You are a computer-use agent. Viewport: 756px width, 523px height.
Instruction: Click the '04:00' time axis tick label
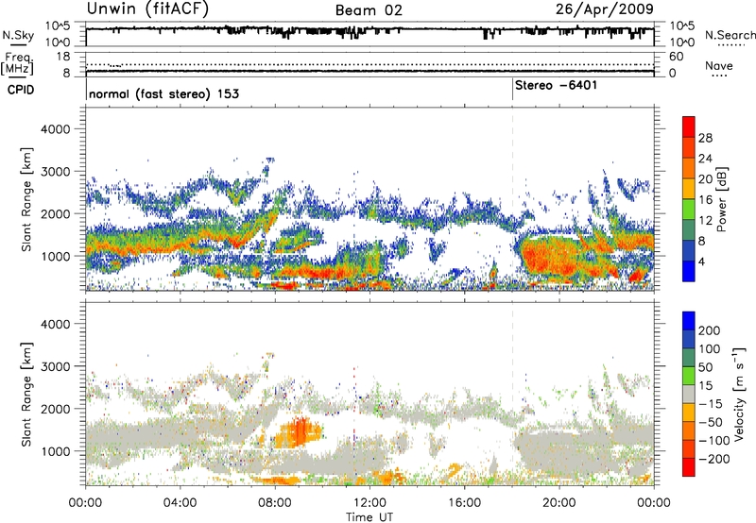[x=180, y=503]
